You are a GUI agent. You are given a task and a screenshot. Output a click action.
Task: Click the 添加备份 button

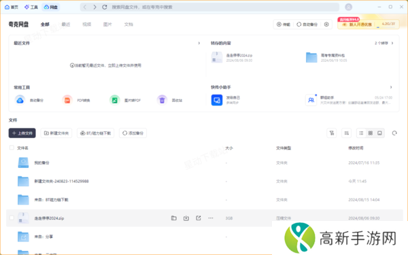click(x=133, y=133)
